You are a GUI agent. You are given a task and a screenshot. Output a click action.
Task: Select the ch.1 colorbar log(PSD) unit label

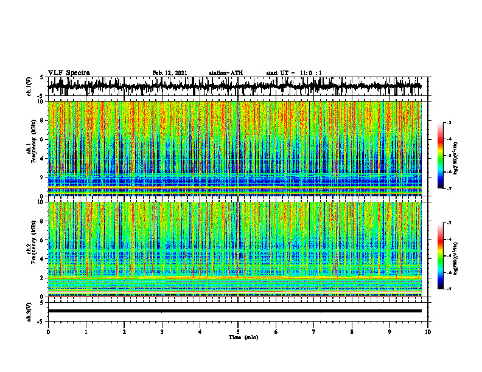[456, 158]
